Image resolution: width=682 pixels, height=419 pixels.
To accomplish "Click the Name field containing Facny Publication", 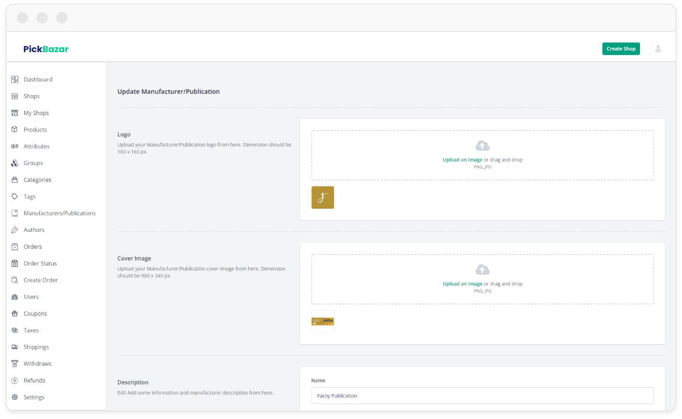I will 482,395.
